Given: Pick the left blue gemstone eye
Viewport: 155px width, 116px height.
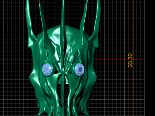Looking at the screenshot, I should coord(47,69).
